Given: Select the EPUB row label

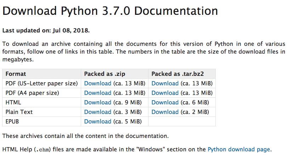Looking at the screenshot, I should 13,122.
